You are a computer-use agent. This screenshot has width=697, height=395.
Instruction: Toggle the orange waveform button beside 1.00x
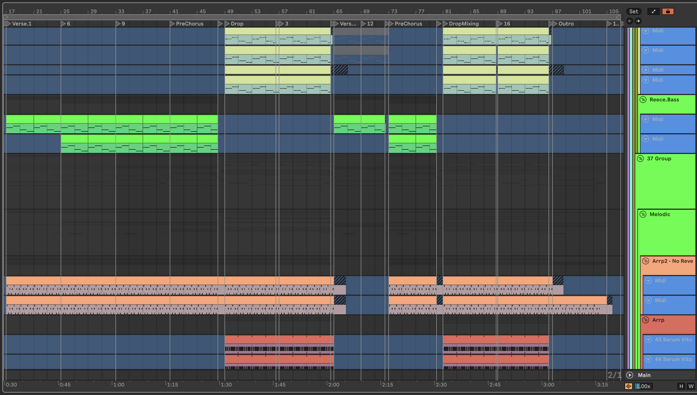pyautogui.click(x=628, y=386)
